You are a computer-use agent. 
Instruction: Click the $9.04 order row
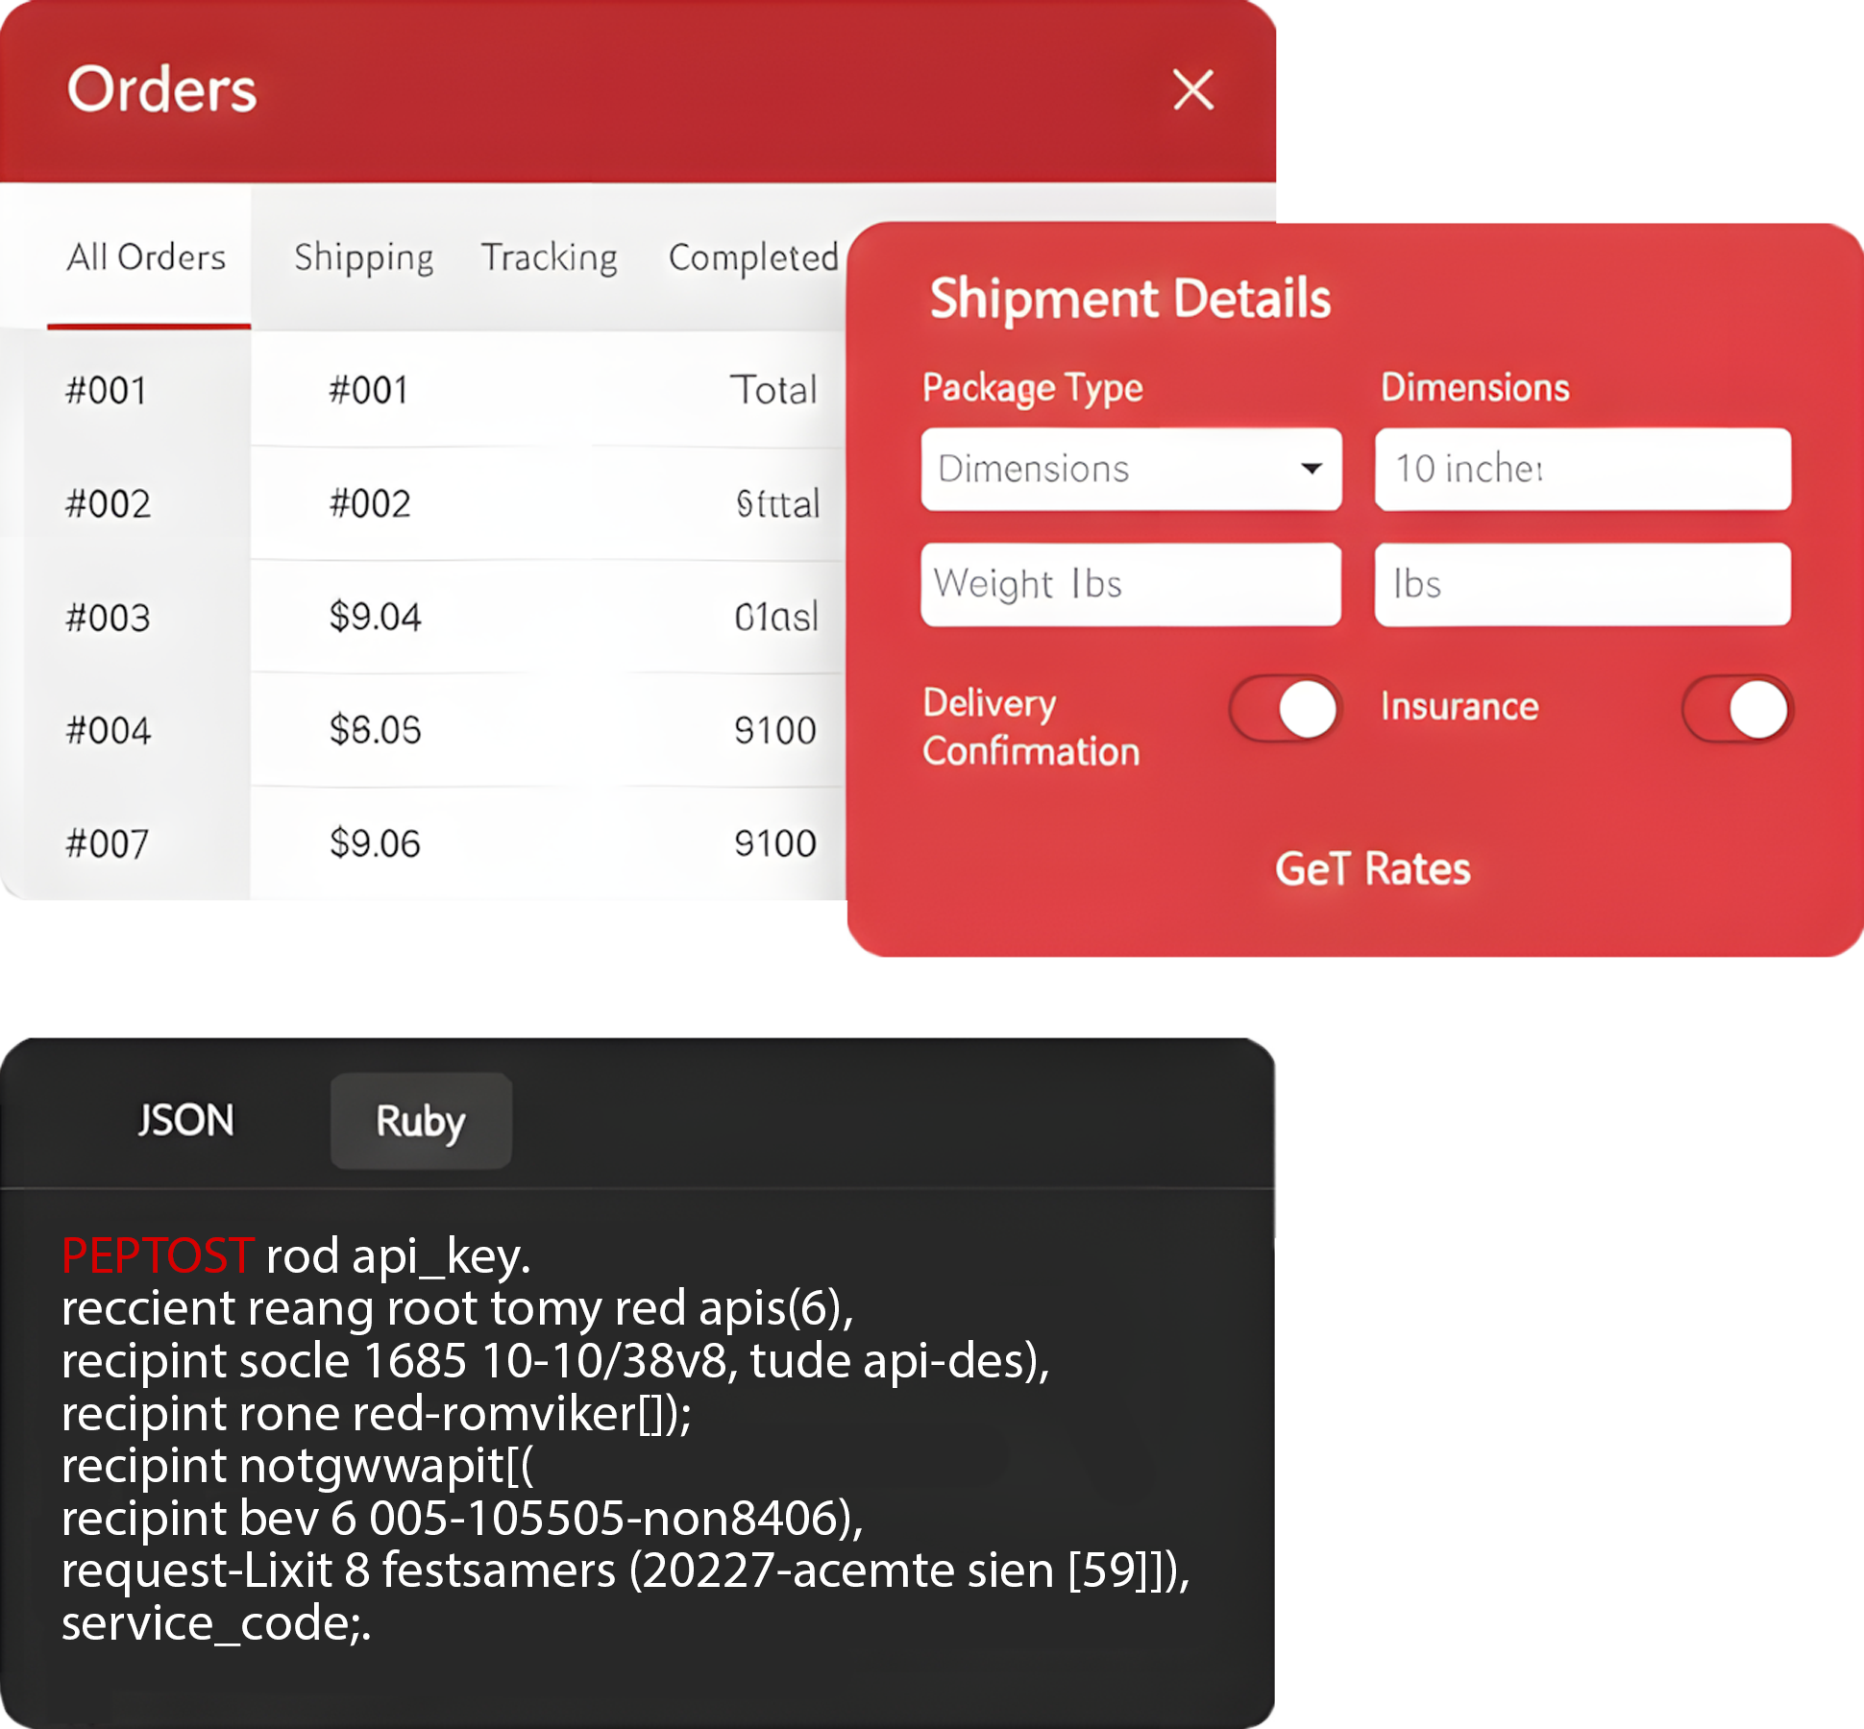coord(376,617)
